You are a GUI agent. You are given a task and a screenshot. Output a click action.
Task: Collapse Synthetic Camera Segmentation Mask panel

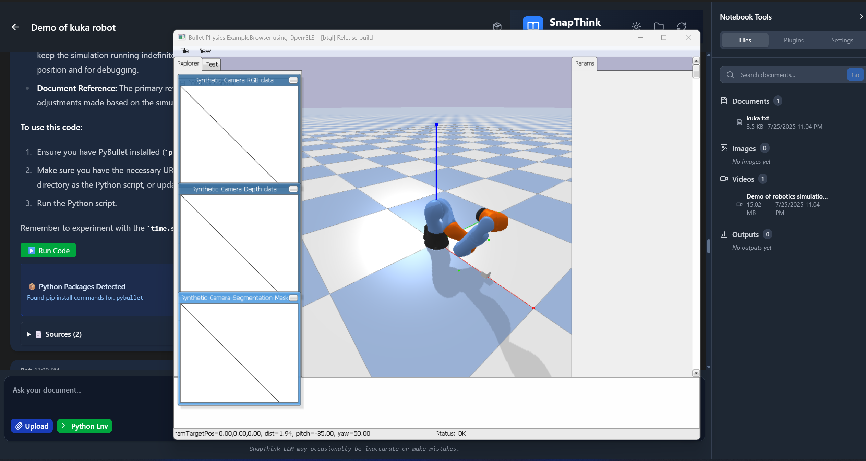(293, 298)
